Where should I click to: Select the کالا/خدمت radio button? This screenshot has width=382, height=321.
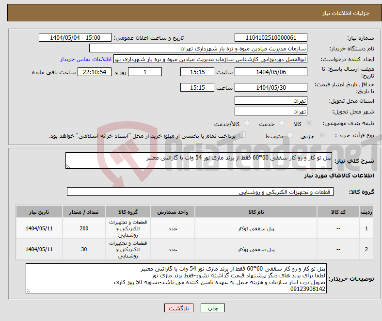click(x=247, y=123)
